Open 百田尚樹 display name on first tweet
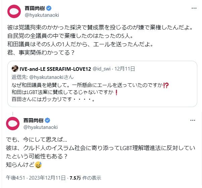202x188 pixels. (35, 8)
